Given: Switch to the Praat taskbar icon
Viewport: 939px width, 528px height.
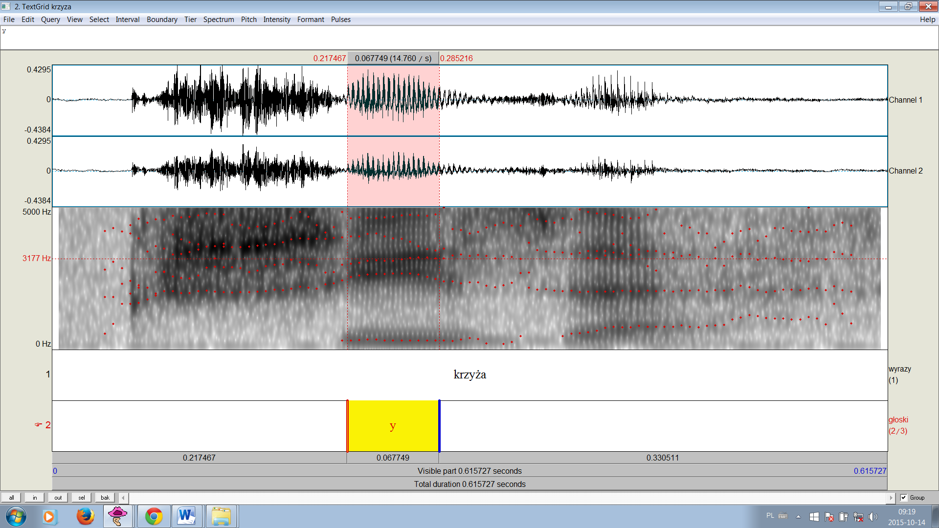Looking at the screenshot, I should [117, 516].
